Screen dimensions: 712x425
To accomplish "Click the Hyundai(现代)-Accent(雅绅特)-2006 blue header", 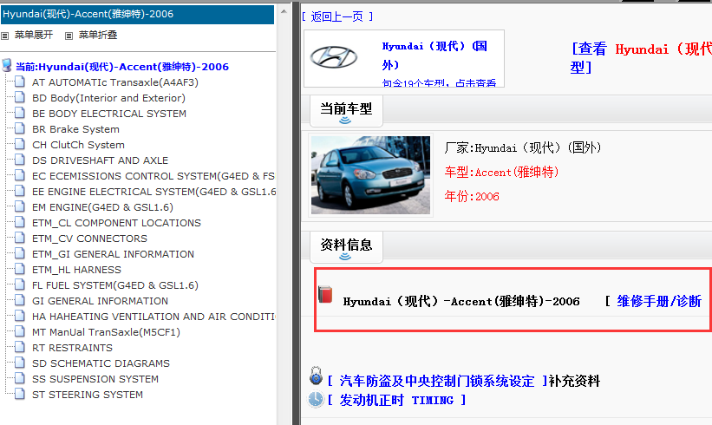I will [x=137, y=14].
